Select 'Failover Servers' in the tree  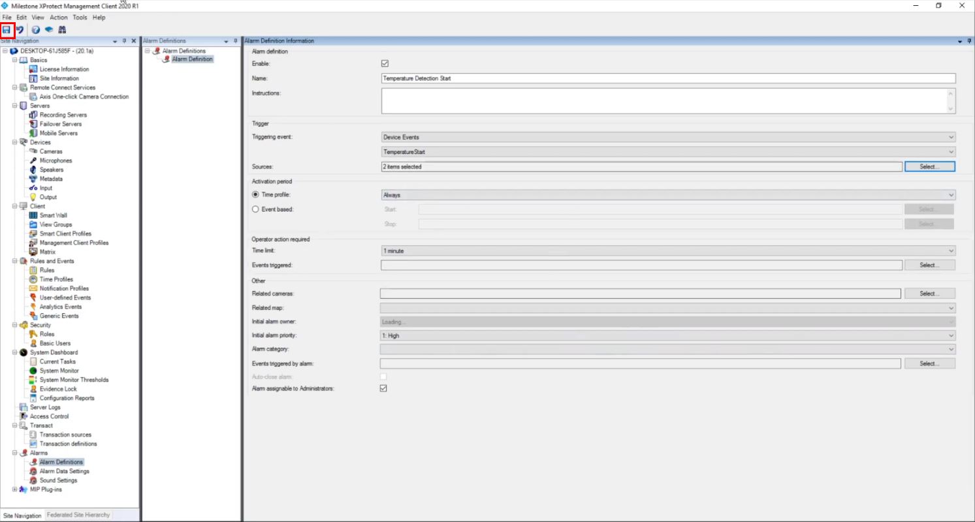[61, 124]
